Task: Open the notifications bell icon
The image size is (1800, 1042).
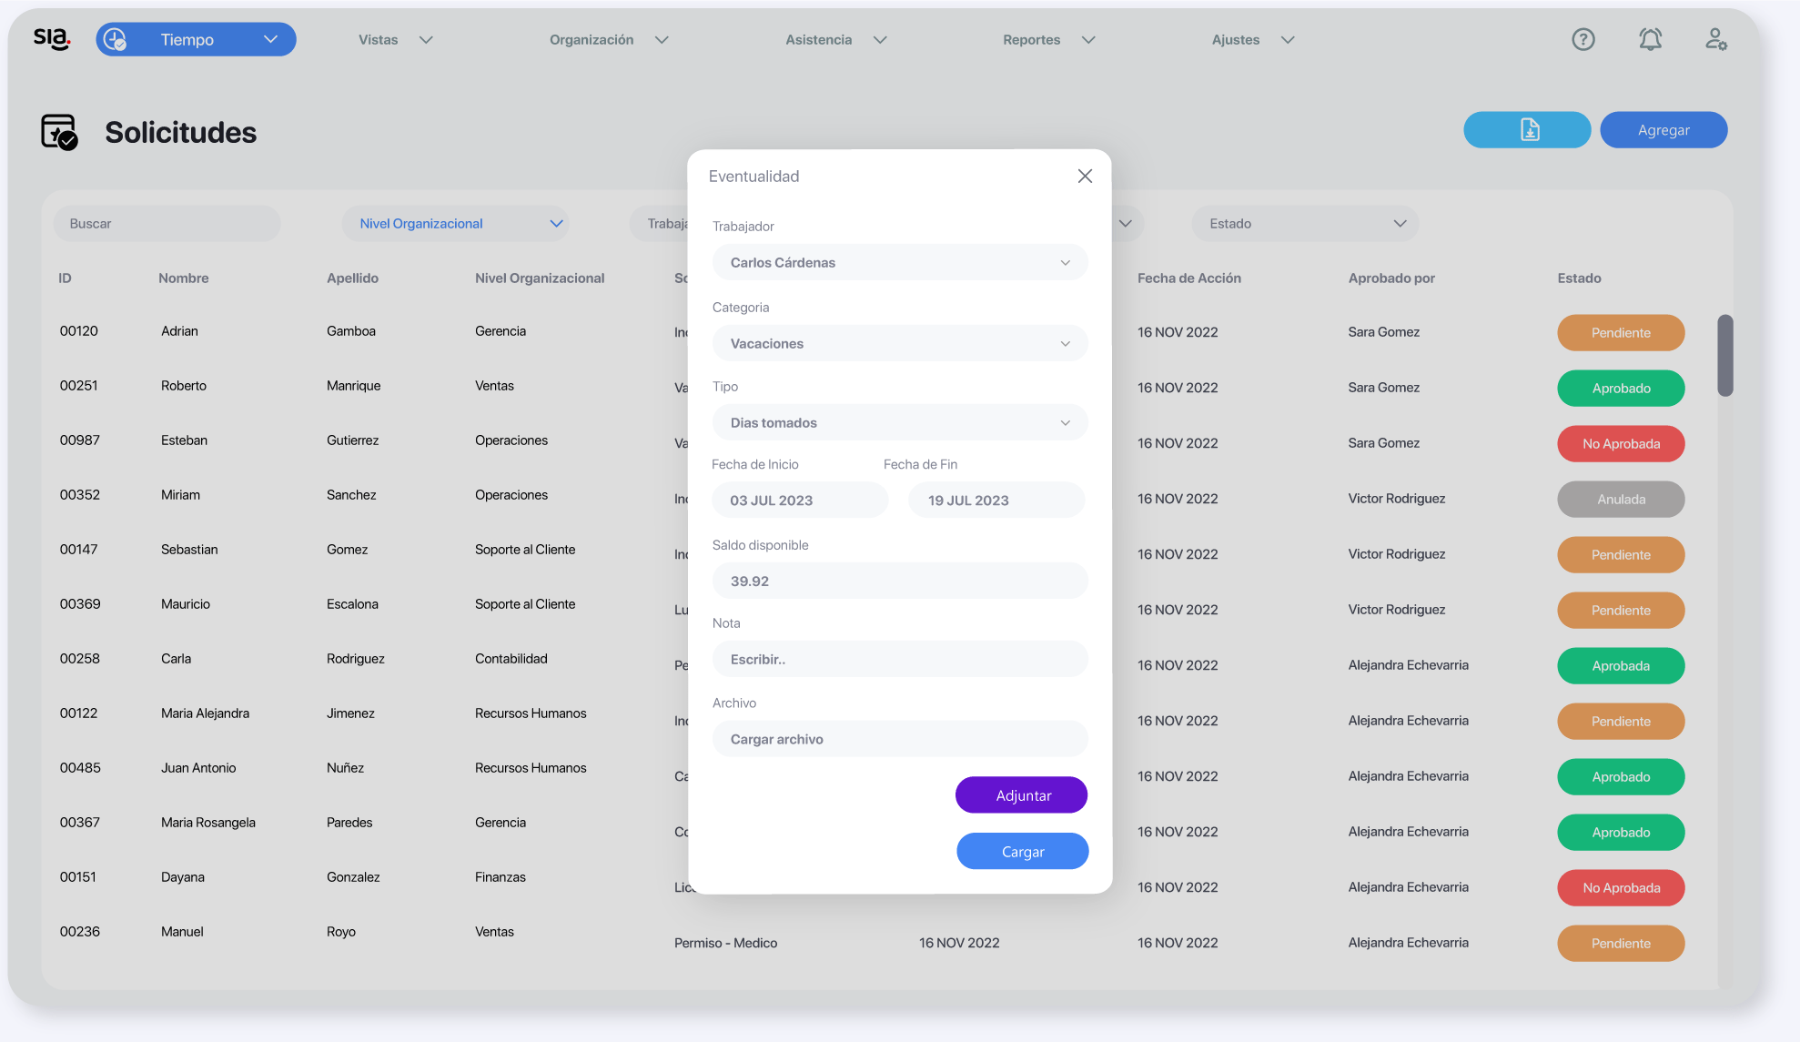Action: pos(1650,39)
